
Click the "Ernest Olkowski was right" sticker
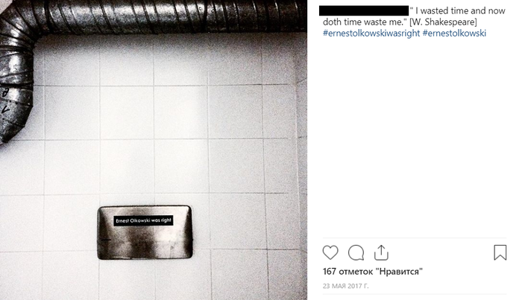click(143, 220)
